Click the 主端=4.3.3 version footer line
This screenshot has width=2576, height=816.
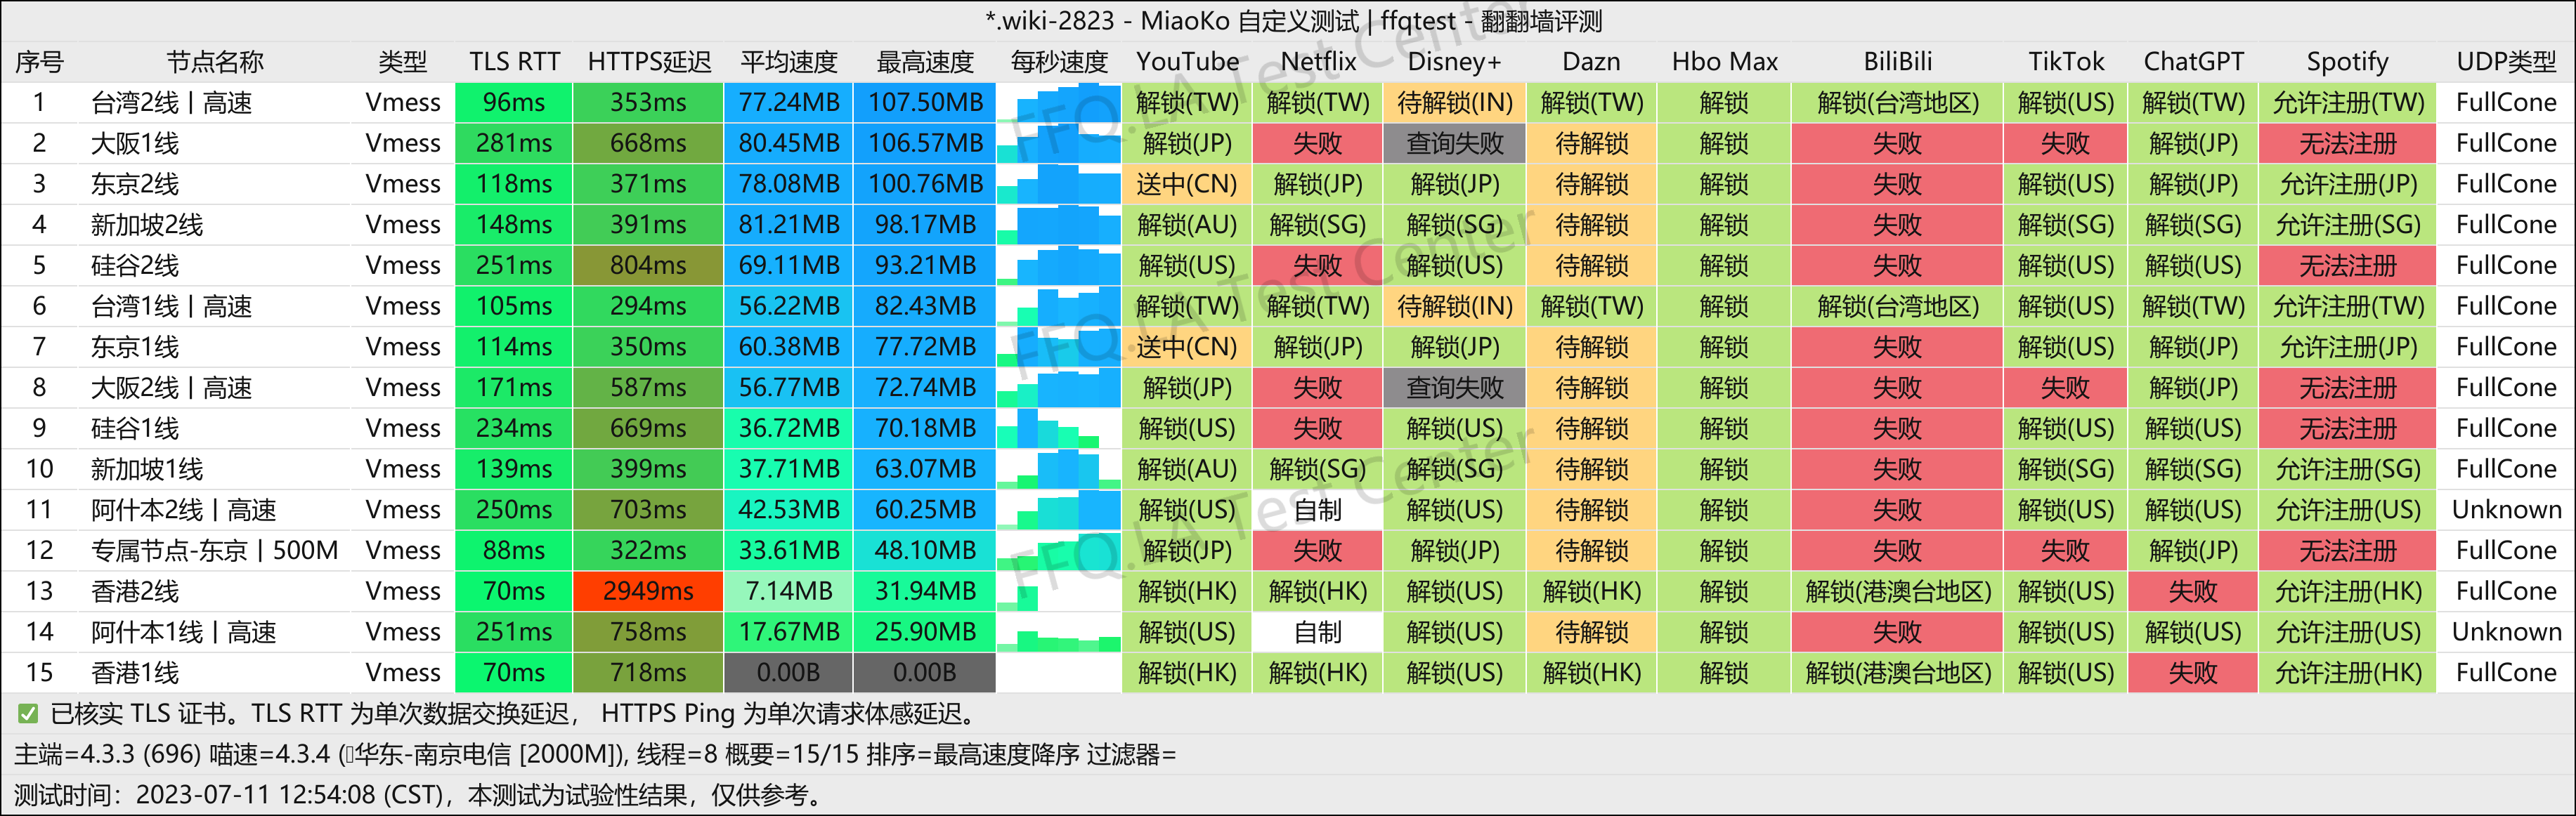tap(595, 754)
